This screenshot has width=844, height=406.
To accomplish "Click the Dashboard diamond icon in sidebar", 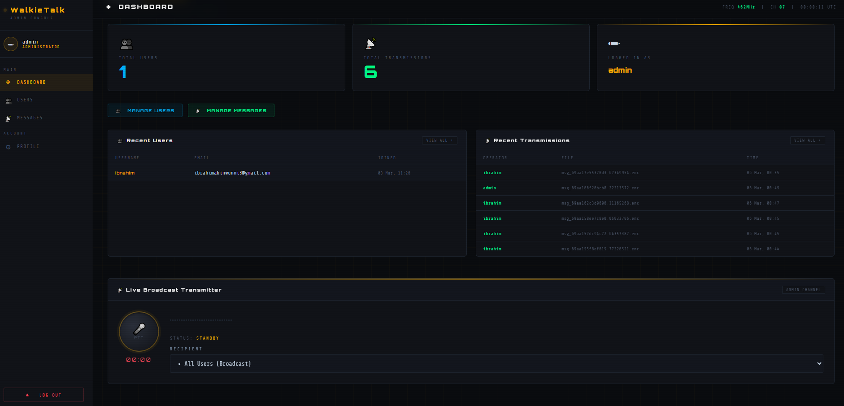I will (8, 83).
